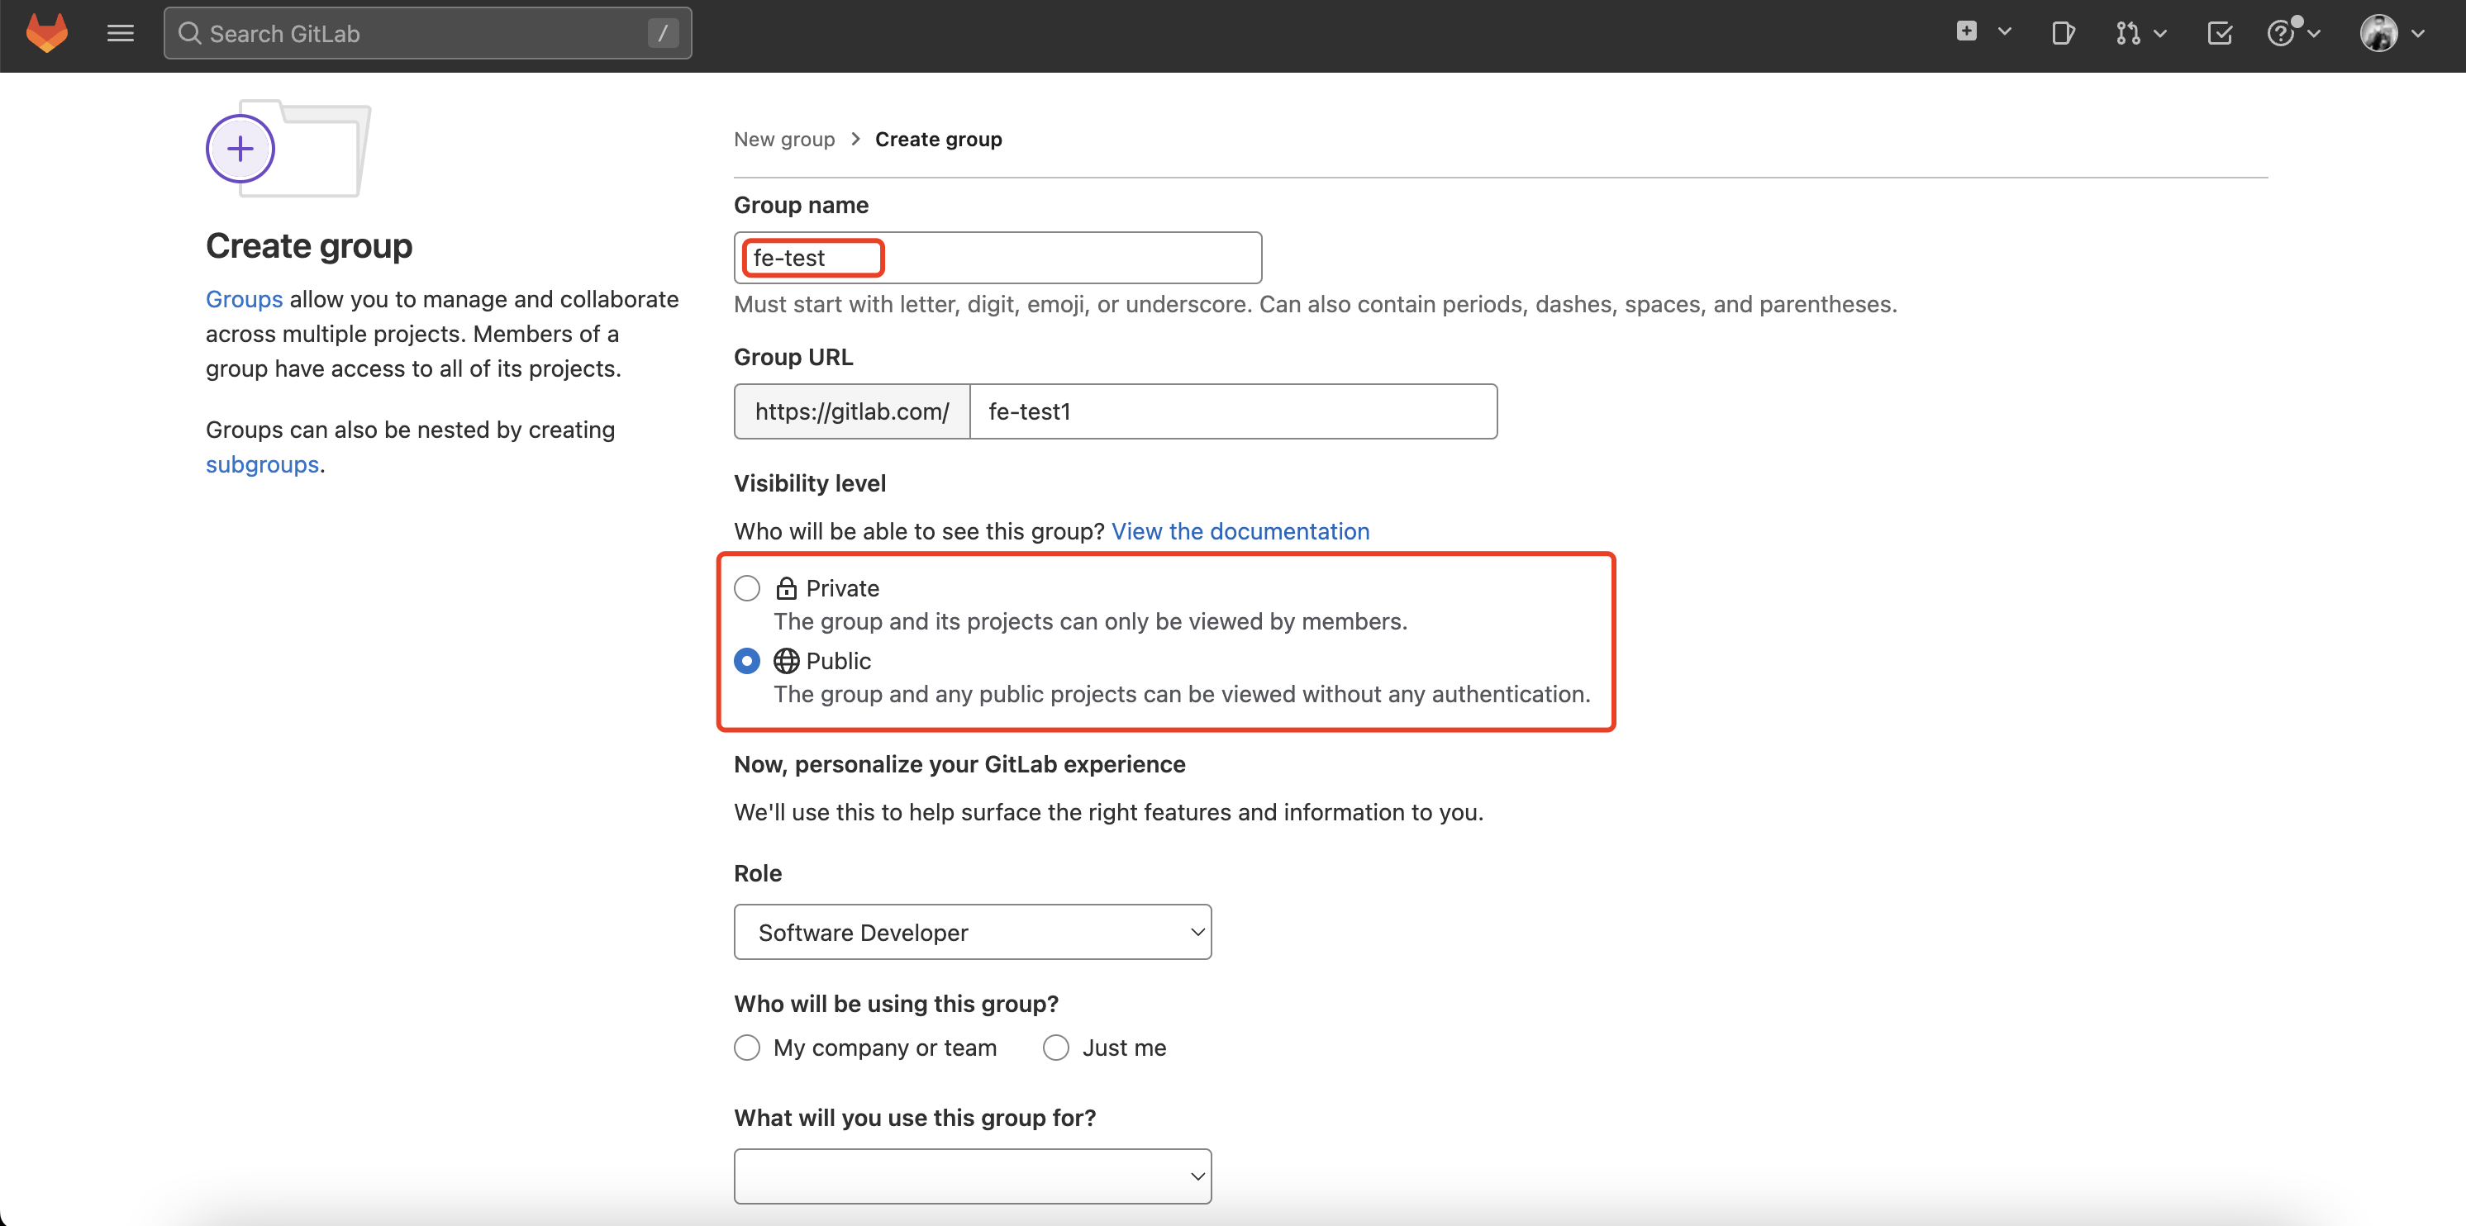Screen dimensions: 2466x1226
Task: Expand the chevron beside the avatar
Action: [2418, 34]
